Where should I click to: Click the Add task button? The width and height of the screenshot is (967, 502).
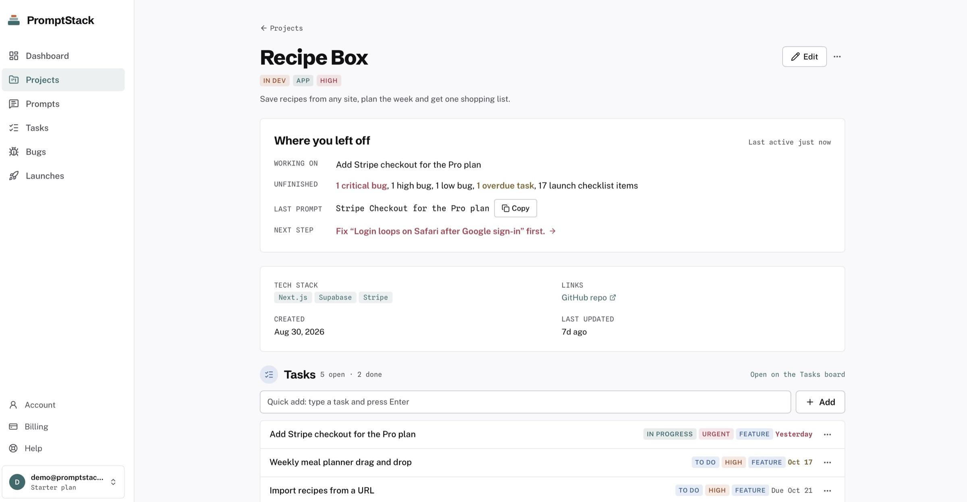tap(820, 402)
